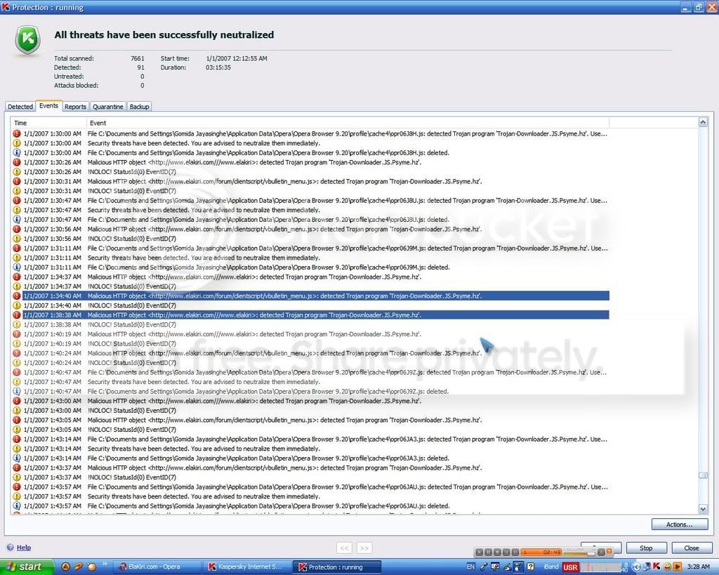Screen dimensions: 719x575
Task: Click first orange quick launch icon beside start
Action: (x=65, y=567)
